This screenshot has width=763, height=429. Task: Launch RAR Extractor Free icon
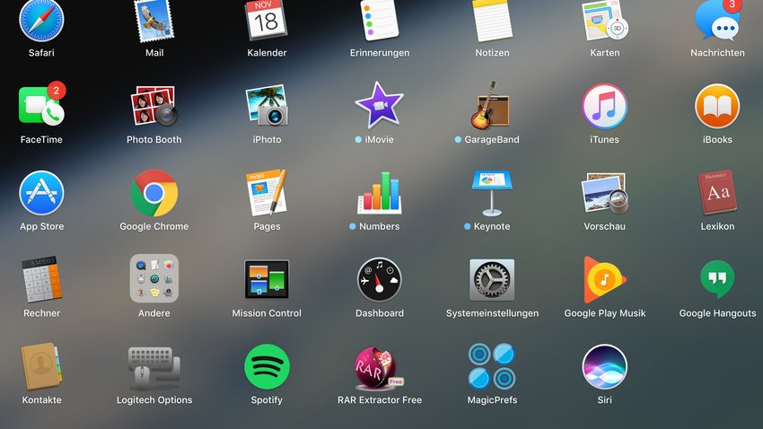pyautogui.click(x=380, y=368)
